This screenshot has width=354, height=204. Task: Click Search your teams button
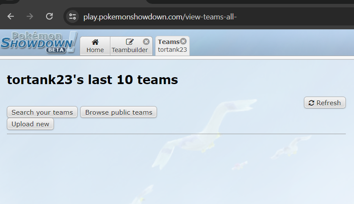click(x=42, y=112)
